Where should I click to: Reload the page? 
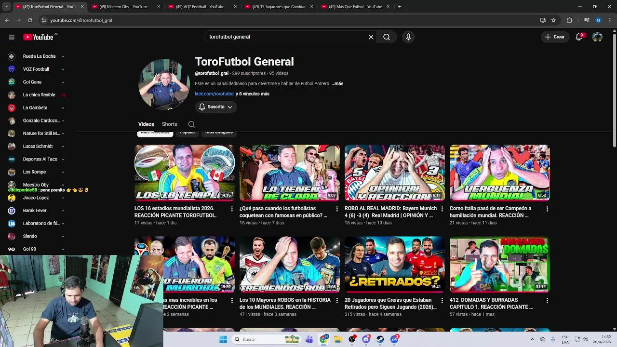pyautogui.click(x=30, y=20)
